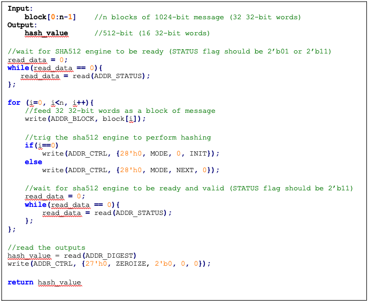This screenshot has width=368, height=301.
Task: Click the 'if(i==0)' condition
Action: point(41,145)
